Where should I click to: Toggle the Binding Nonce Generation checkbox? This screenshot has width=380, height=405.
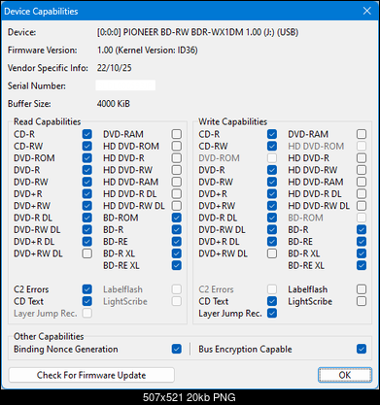point(177,349)
